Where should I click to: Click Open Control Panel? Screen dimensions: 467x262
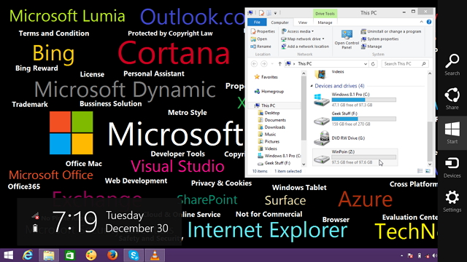coord(347,39)
